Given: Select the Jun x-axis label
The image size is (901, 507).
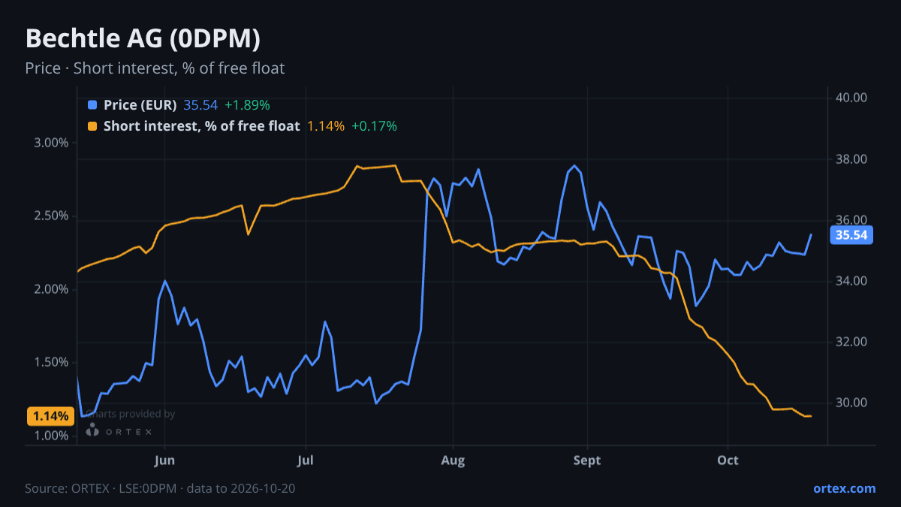Looking at the screenshot, I should click(164, 460).
